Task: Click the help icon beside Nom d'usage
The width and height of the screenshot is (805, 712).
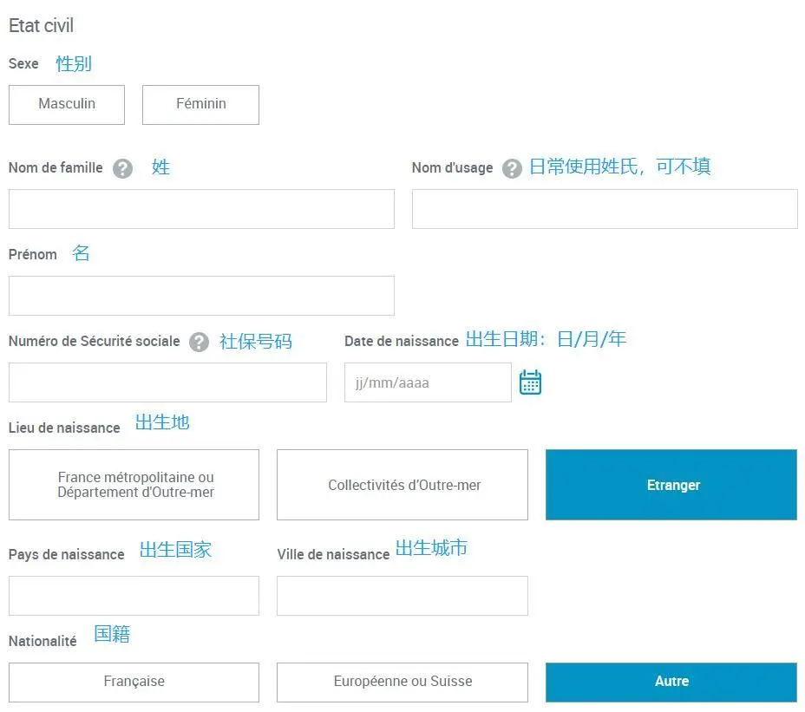Action: click(x=512, y=168)
